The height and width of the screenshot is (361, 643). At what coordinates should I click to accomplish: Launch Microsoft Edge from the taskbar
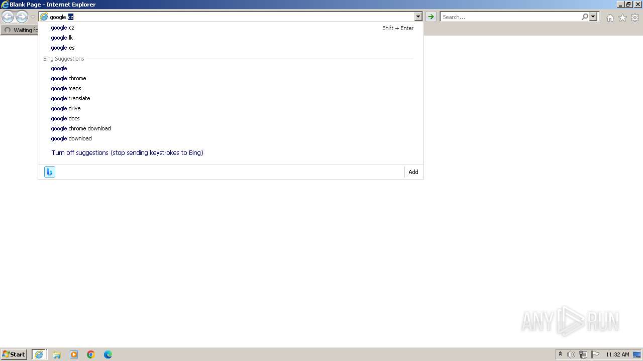pos(108,354)
